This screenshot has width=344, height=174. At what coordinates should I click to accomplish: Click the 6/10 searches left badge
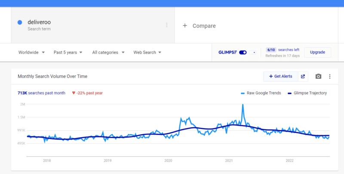click(x=271, y=50)
